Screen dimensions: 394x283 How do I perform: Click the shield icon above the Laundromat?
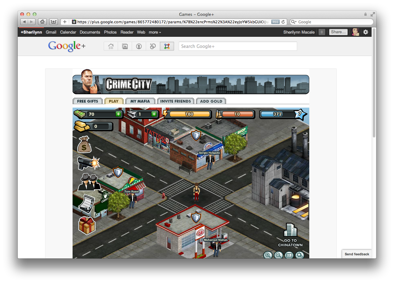(x=196, y=135)
